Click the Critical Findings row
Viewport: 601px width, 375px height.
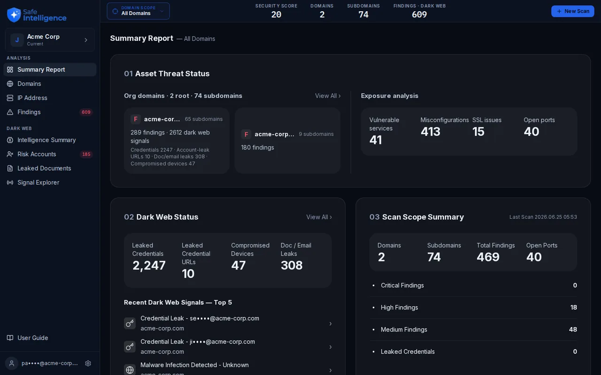[473, 285]
